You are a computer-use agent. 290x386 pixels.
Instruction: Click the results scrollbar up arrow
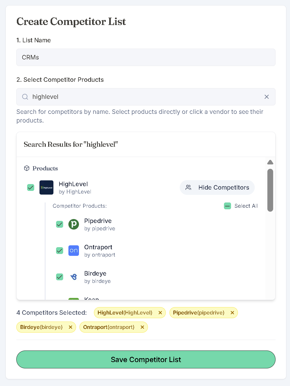click(270, 162)
